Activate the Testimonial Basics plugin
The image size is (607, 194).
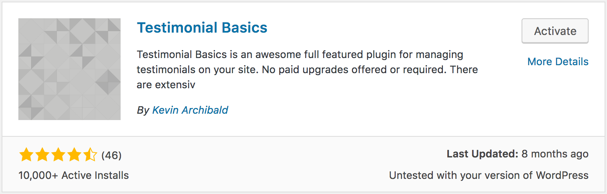555,31
